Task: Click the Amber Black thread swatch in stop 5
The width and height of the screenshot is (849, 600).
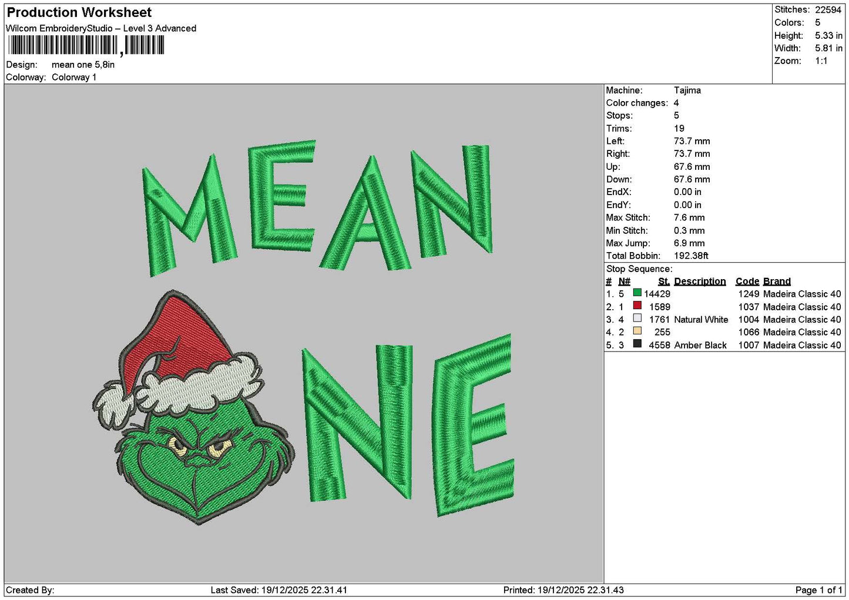Action: pyautogui.click(x=637, y=344)
